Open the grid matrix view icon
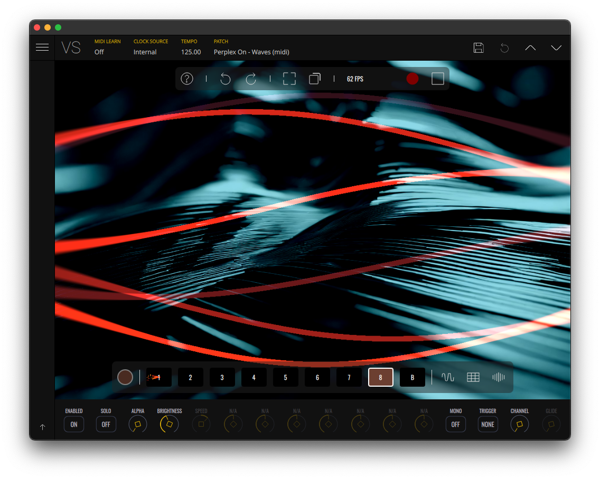Image resolution: width=600 pixels, height=479 pixels. tap(473, 377)
